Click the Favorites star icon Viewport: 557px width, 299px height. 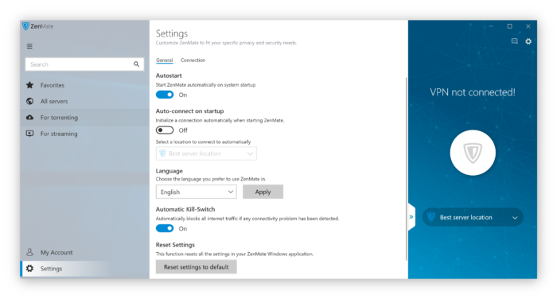pos(30,85)
